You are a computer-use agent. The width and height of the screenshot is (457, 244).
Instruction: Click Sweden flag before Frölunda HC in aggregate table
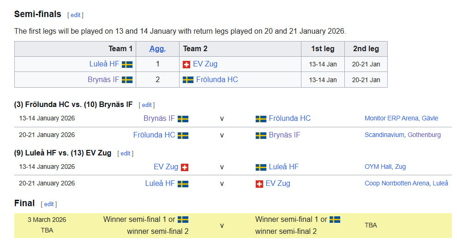[188, 80]
